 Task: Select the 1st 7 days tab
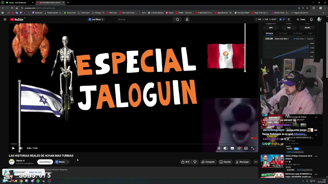coord(283,33)
